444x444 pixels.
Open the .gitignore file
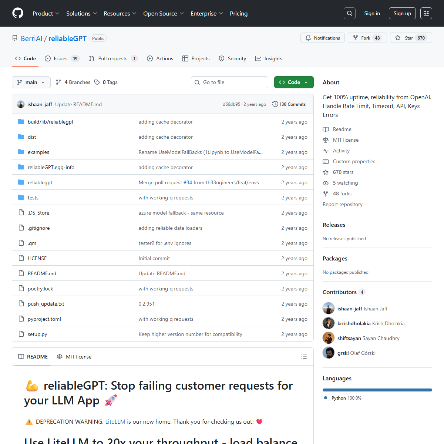click(38, 228)
